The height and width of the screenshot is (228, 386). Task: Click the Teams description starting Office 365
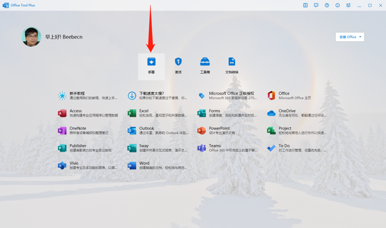coord(233,150)
